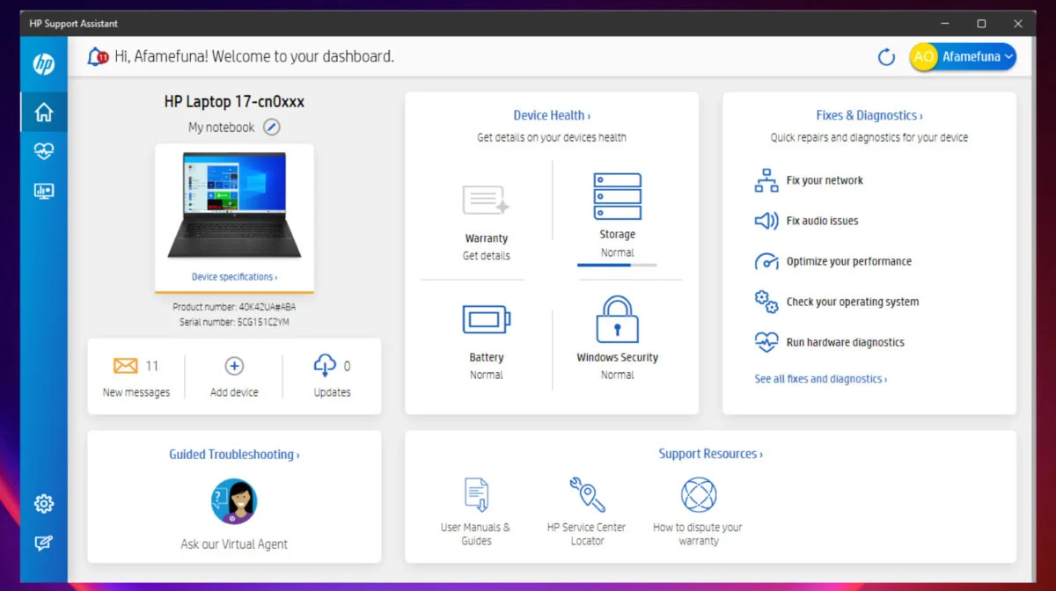Click the notification bell with 11 badge
Screen dimensions: 1056x591
coord(97,57)
